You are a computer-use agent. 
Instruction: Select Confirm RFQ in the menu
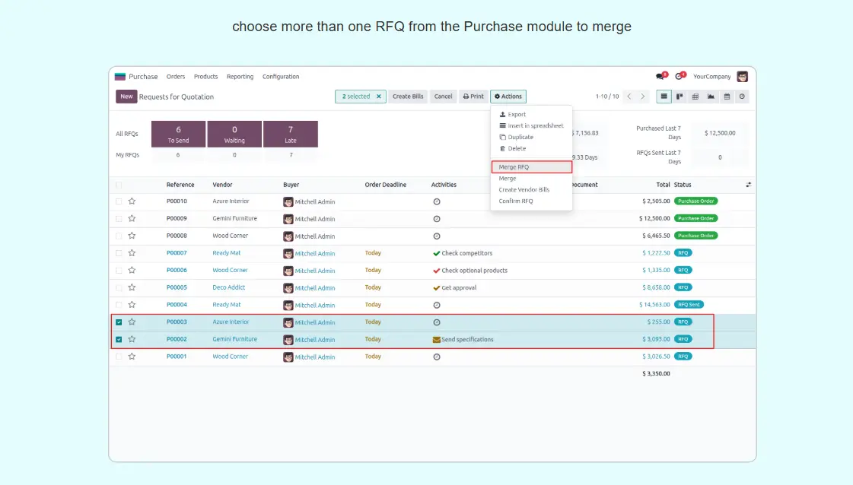coord(516,201)
